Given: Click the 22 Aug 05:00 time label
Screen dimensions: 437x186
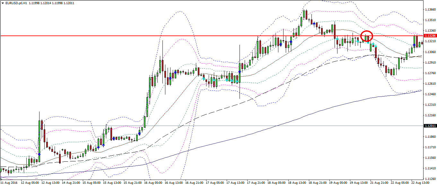Looking at the screenshot, I should click(x=399, y=183).
